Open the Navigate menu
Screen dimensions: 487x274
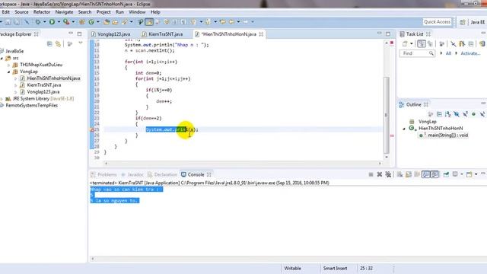point(64,12)
